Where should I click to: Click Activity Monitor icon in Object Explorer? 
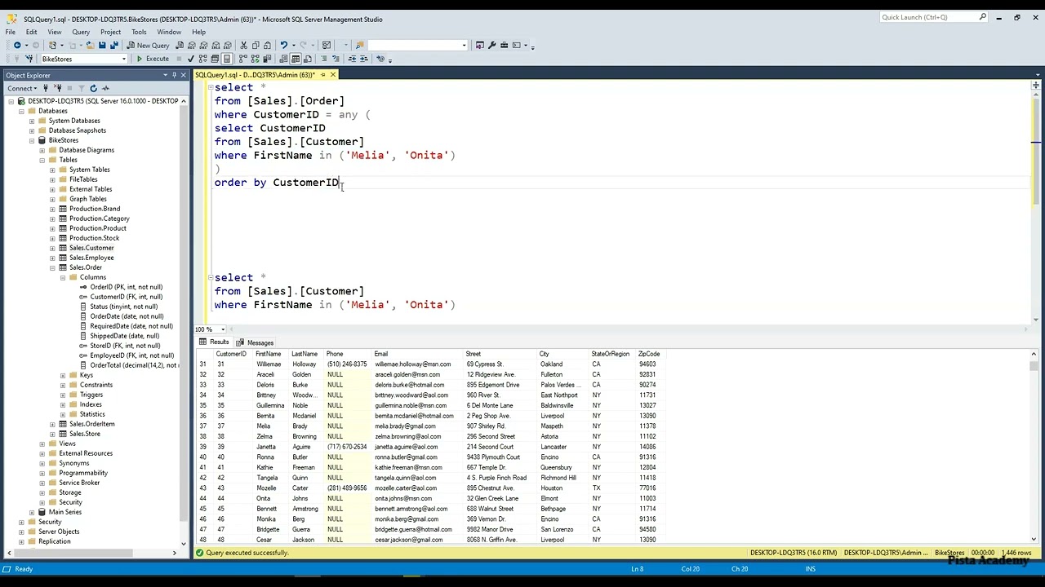coord(106,88)
